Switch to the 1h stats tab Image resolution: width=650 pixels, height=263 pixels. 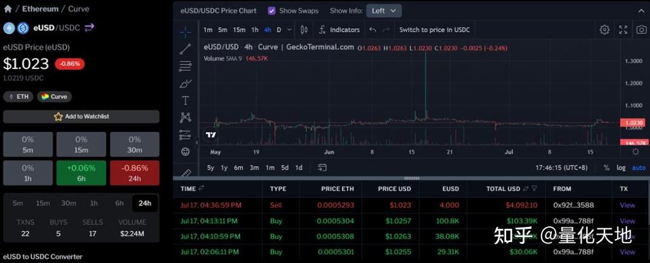pos(94,203)
